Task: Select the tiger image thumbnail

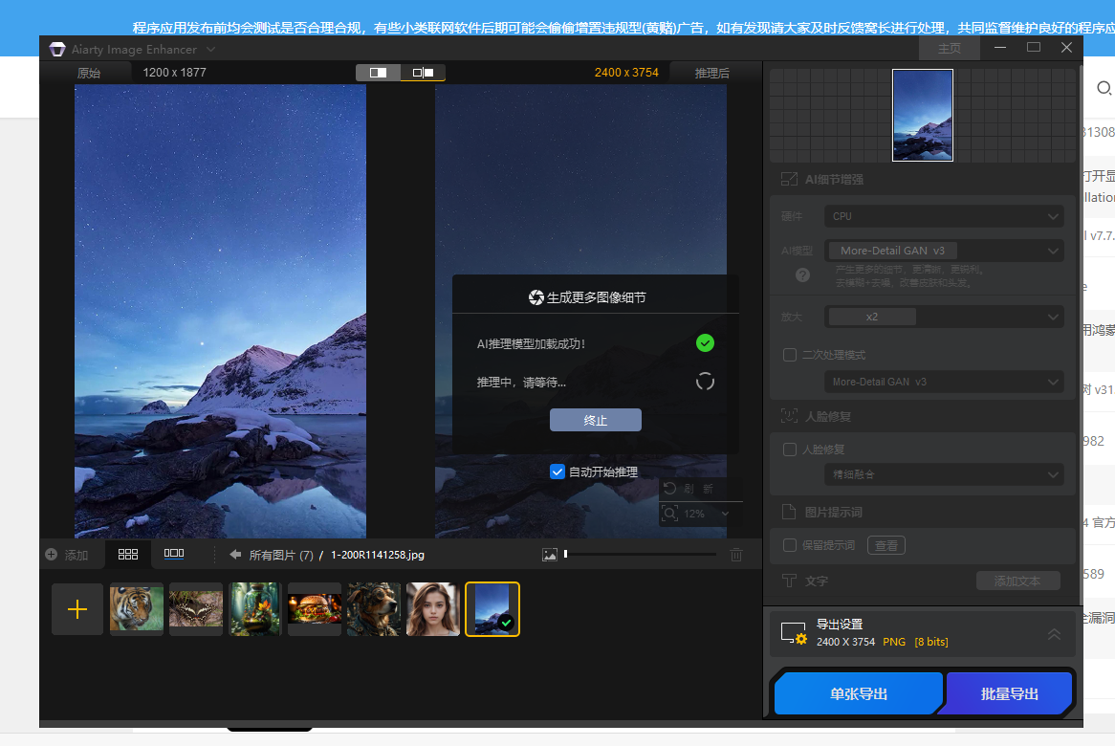Action: (x=137, y=609)
